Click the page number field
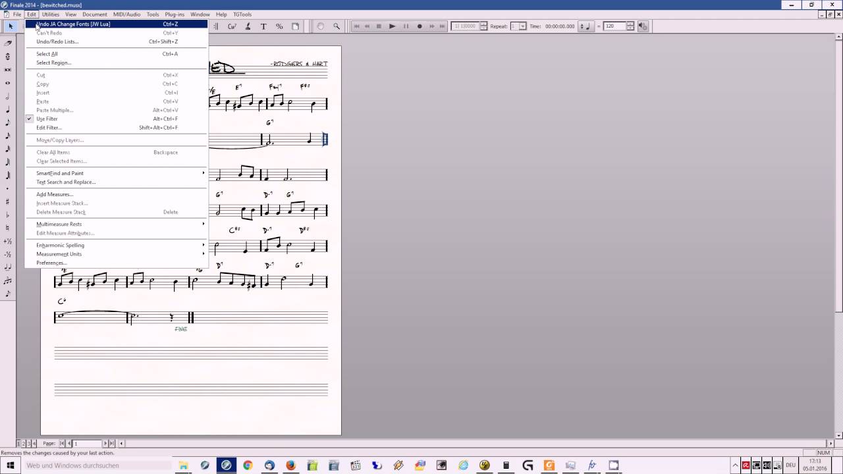The image size is (843, 474). coord(87,444)
